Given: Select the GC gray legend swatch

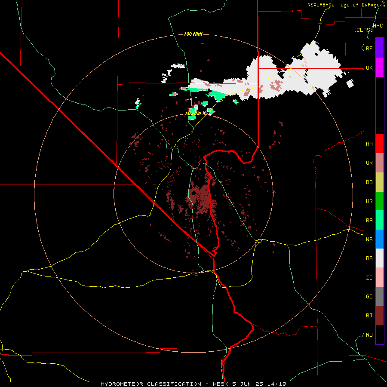Looking at the screenshot, I should coord(380,296).
